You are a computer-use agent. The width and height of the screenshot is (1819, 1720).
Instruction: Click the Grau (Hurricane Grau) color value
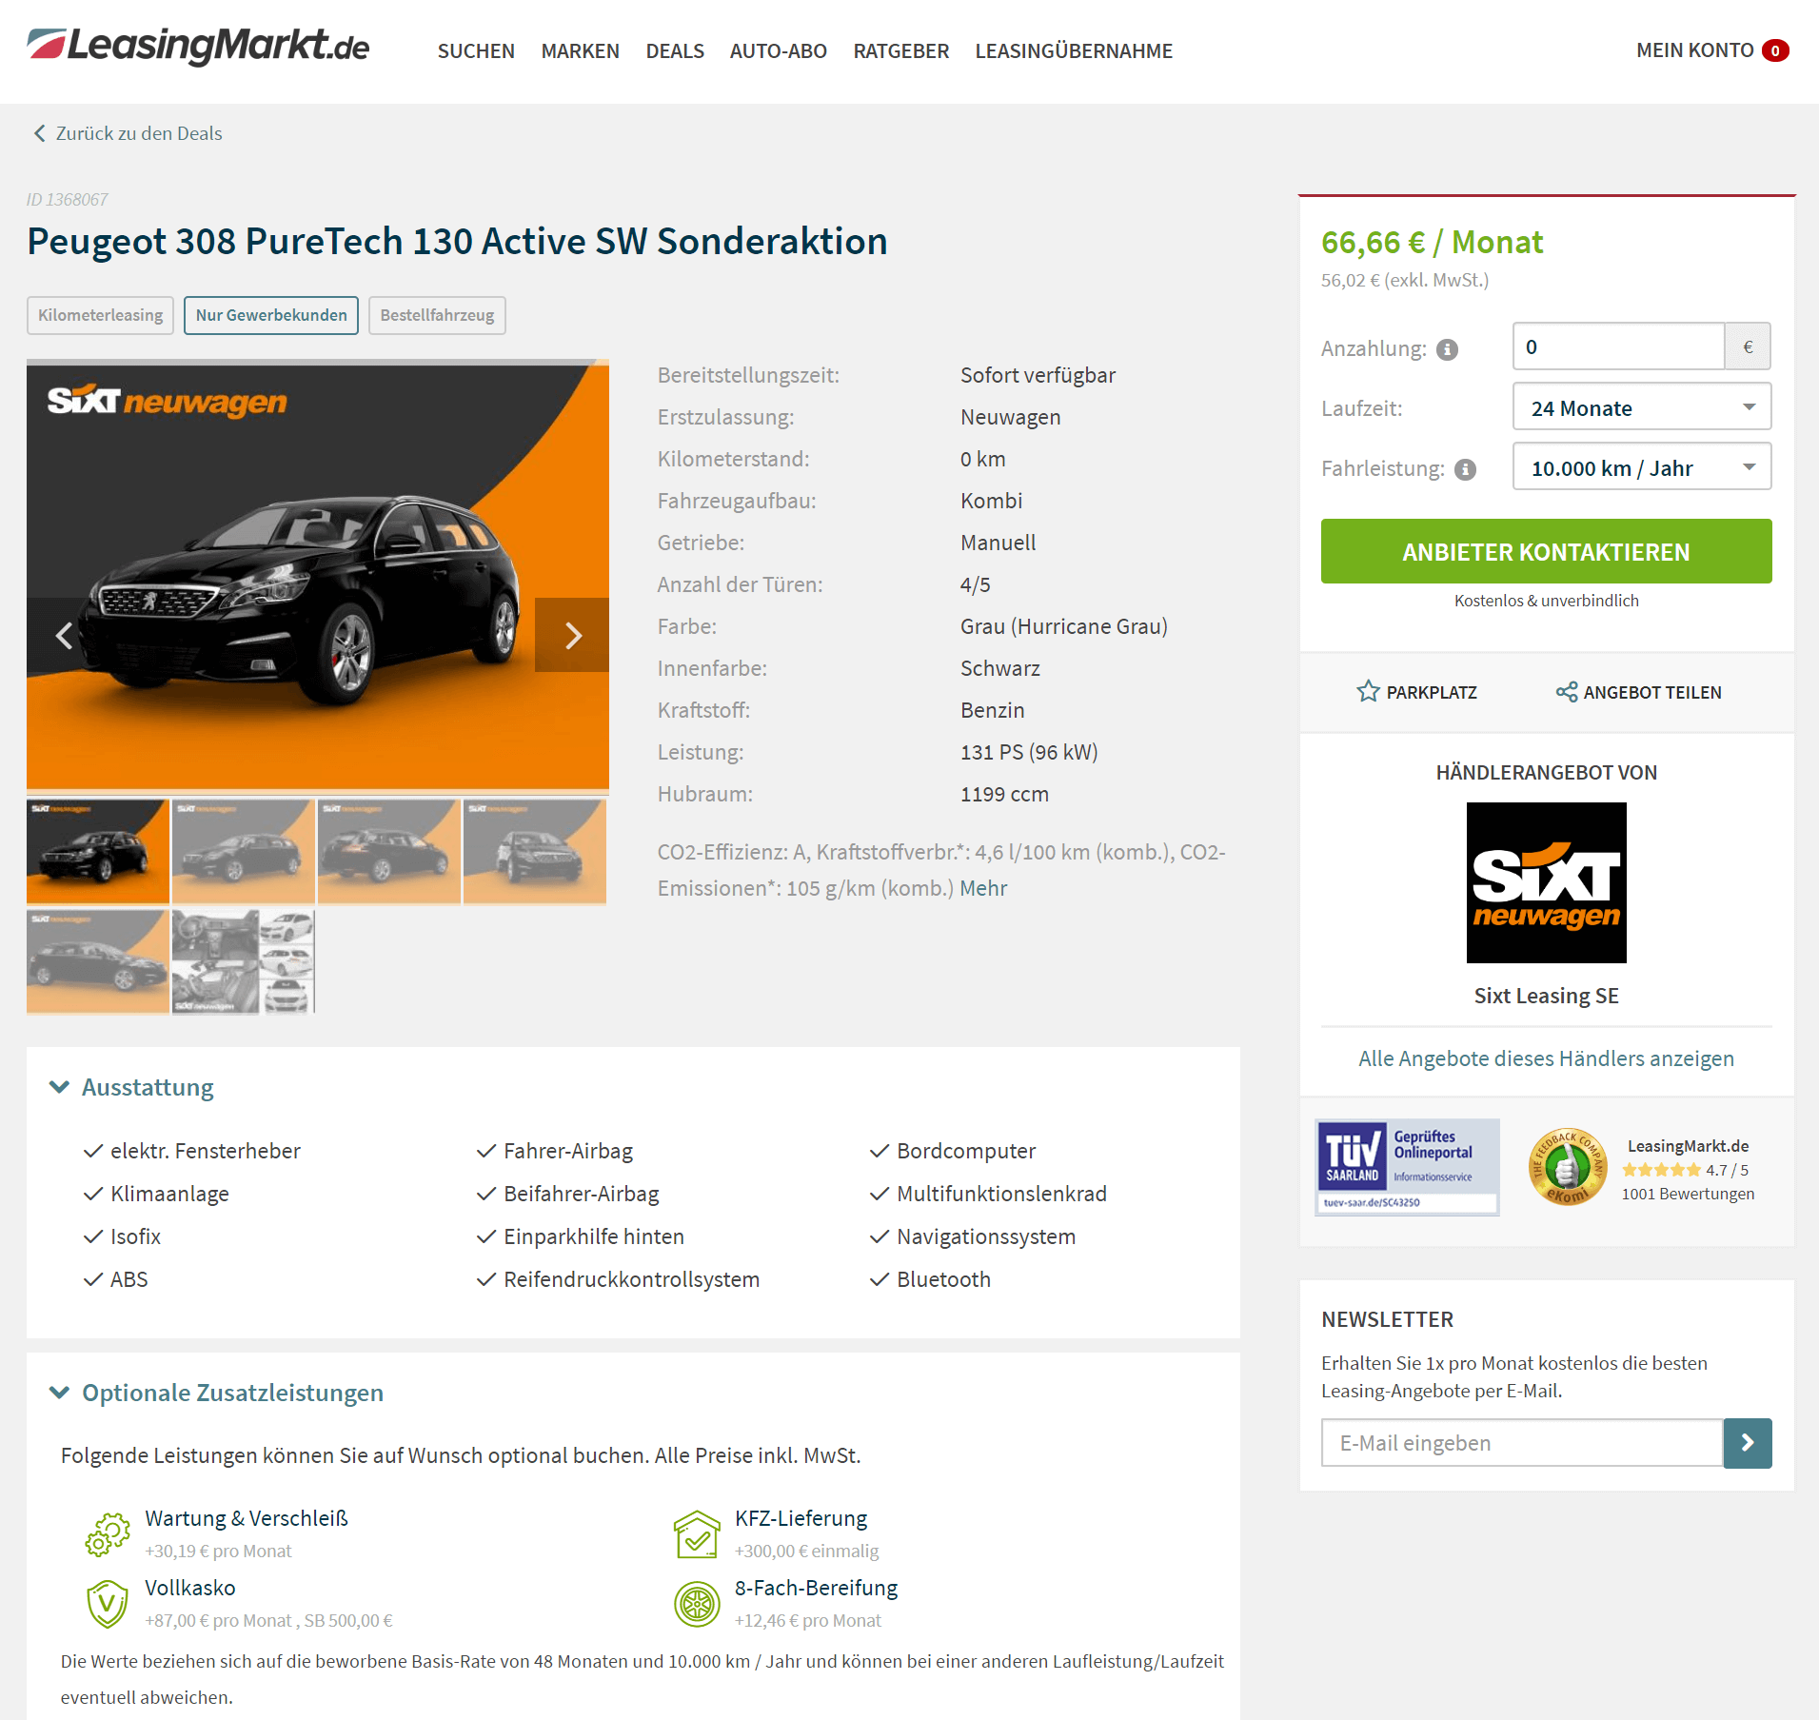[x=1063, y=626]
